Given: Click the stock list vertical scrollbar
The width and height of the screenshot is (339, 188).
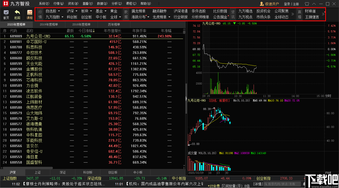Looking at the screenshot, I should coord(184,32).
